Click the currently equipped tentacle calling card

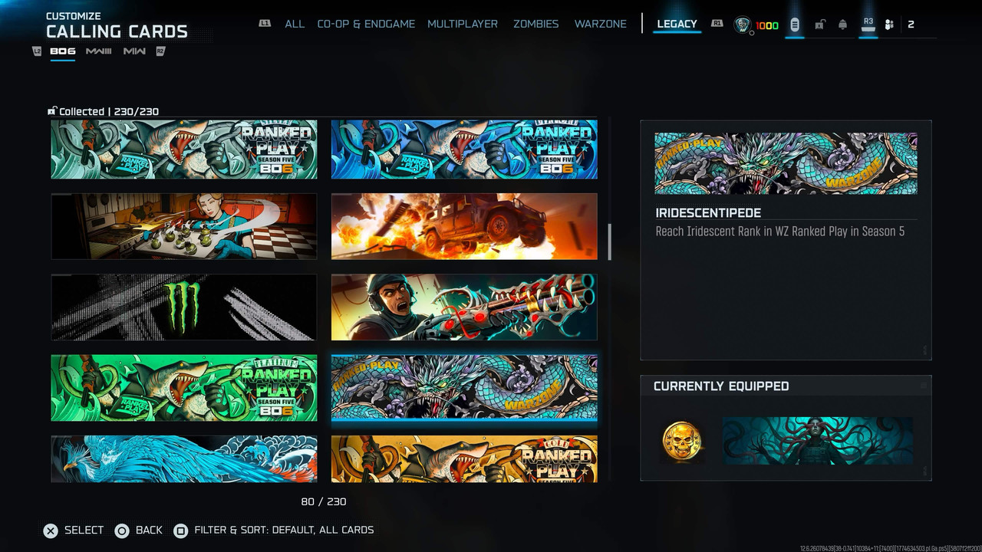pos(818,441)
